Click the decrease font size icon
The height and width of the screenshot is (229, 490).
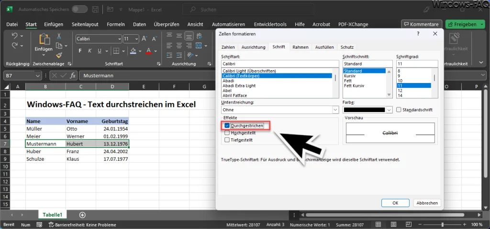tap(154, 39)
